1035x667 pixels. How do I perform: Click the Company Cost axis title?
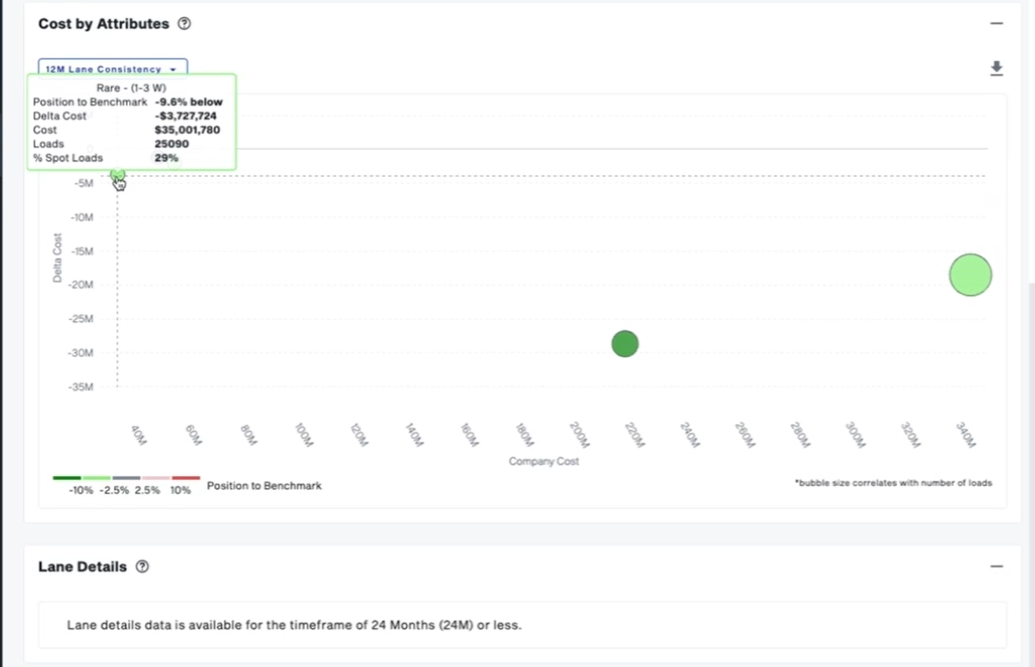[x=544, y=461]
